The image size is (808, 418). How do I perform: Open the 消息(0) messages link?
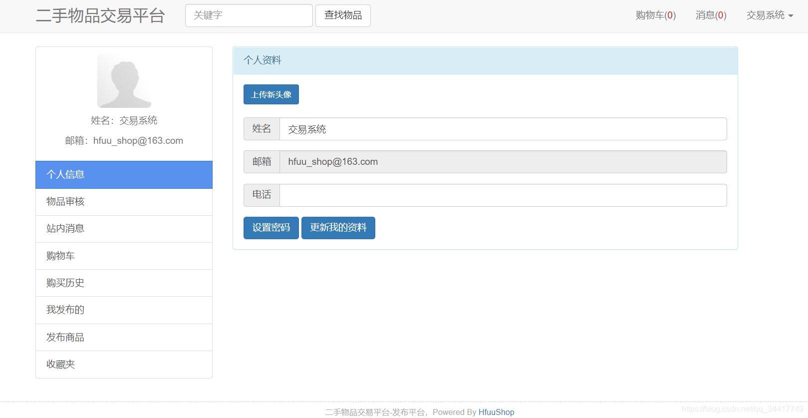tap(711, 15)
